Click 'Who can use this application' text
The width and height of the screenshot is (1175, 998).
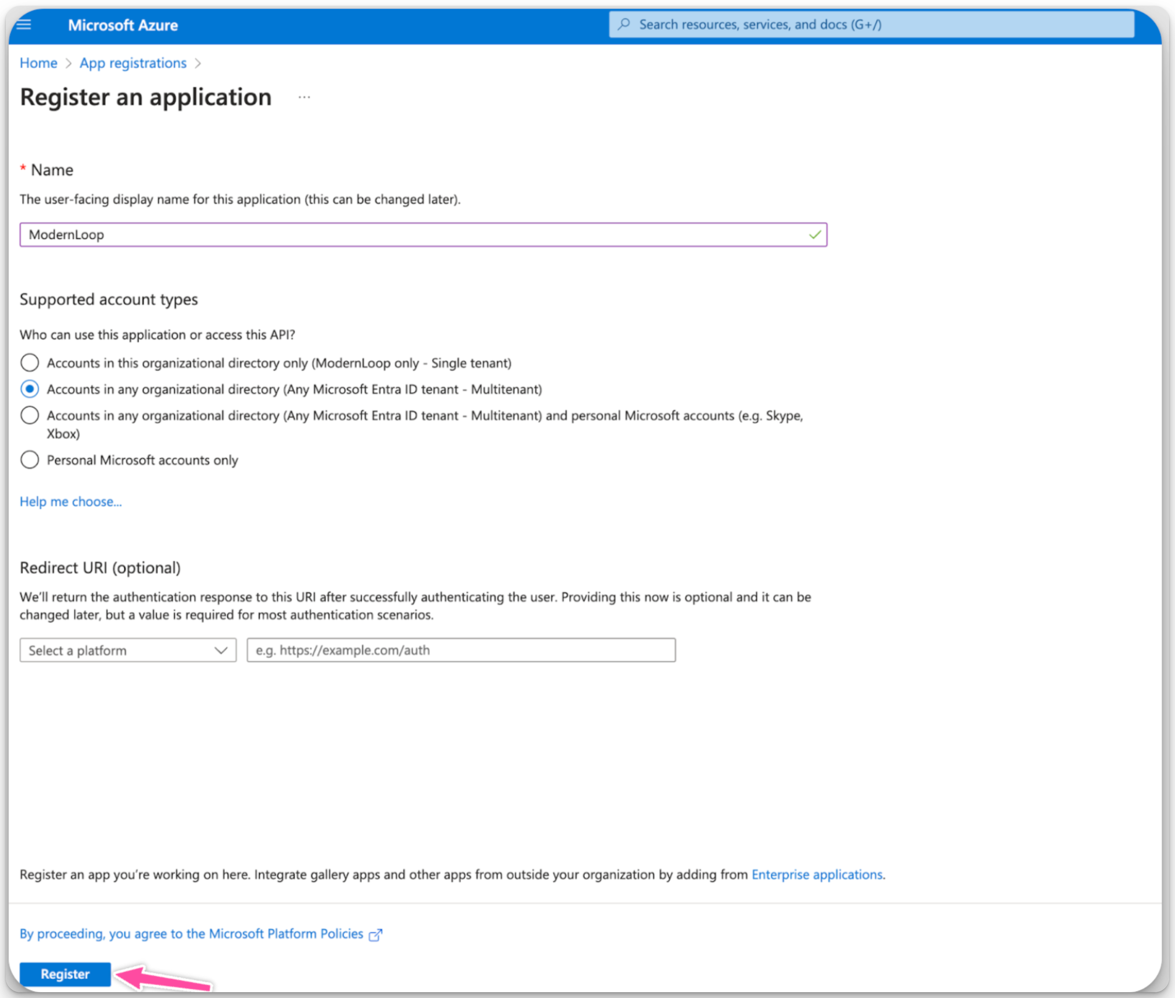[157, 335]
